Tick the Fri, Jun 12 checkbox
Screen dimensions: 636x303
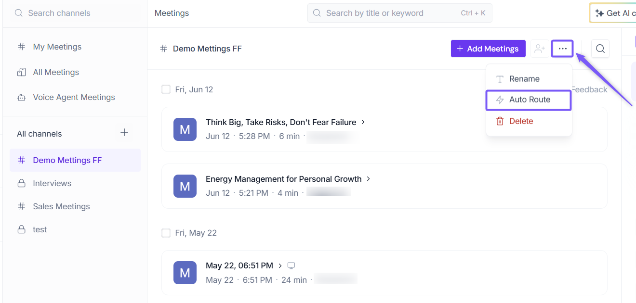(166, 89)
